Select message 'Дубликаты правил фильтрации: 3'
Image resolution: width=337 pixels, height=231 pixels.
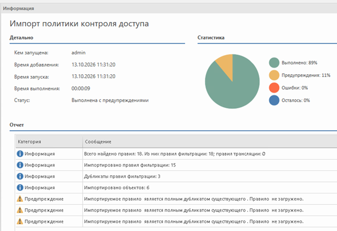pos(122,176)
